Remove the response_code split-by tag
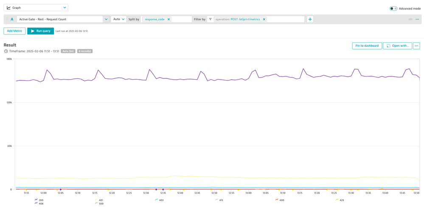The height and width of the screenshot is (210, 424). [x=168, y=19]
